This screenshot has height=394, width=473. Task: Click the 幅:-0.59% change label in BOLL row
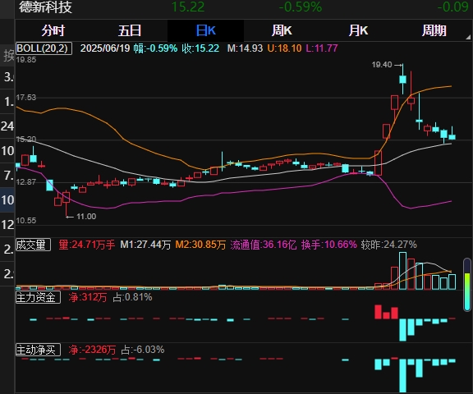(x=156, y=48)
